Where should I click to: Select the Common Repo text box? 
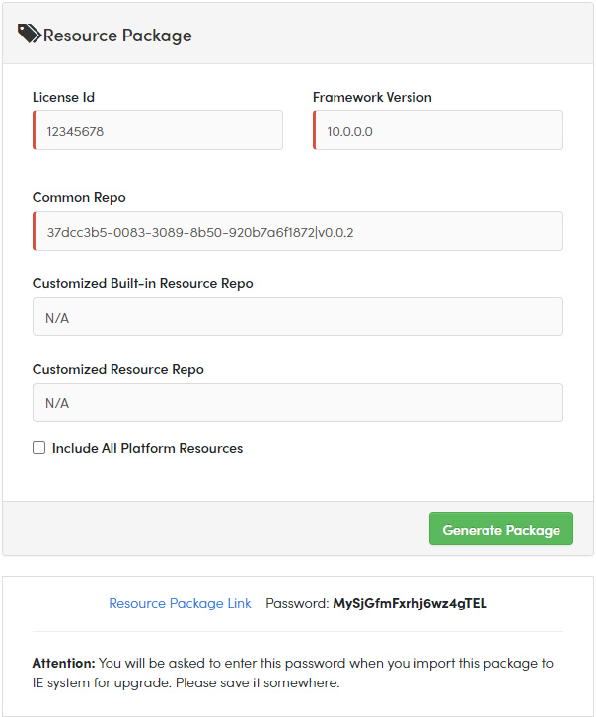pyautogui.click(x=298, y=231)
